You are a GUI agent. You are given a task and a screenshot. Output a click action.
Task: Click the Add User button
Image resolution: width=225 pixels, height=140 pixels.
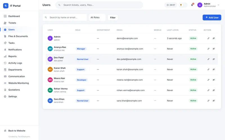pyautogui.click(x=212, y=18)
